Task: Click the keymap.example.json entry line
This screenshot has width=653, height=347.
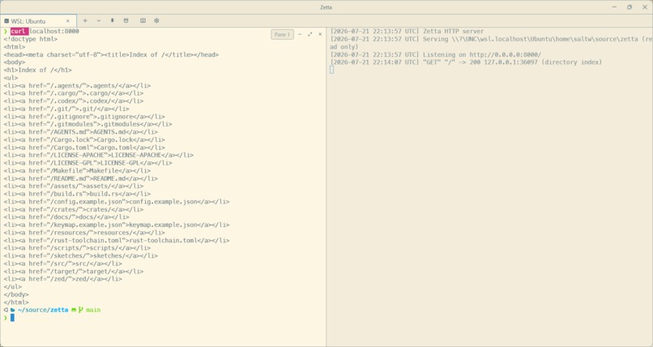Action: point(117,225)
